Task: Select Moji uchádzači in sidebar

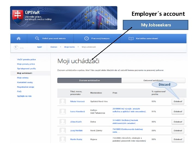Action: [24, 73]
